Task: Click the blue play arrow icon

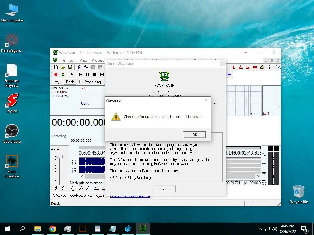Action: 229,75
